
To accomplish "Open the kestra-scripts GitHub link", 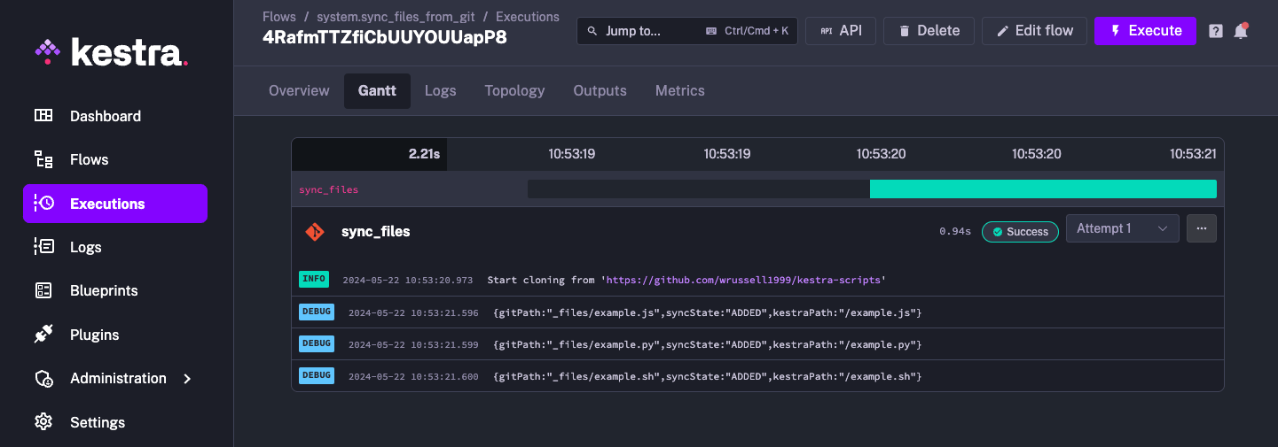I will (x=744, y=280).
